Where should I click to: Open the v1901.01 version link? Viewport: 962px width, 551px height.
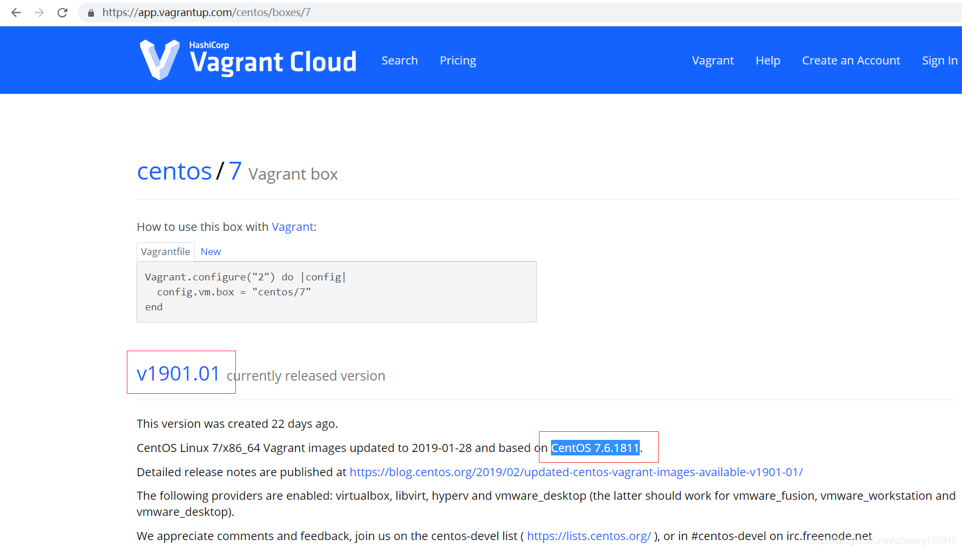point(178,374)
